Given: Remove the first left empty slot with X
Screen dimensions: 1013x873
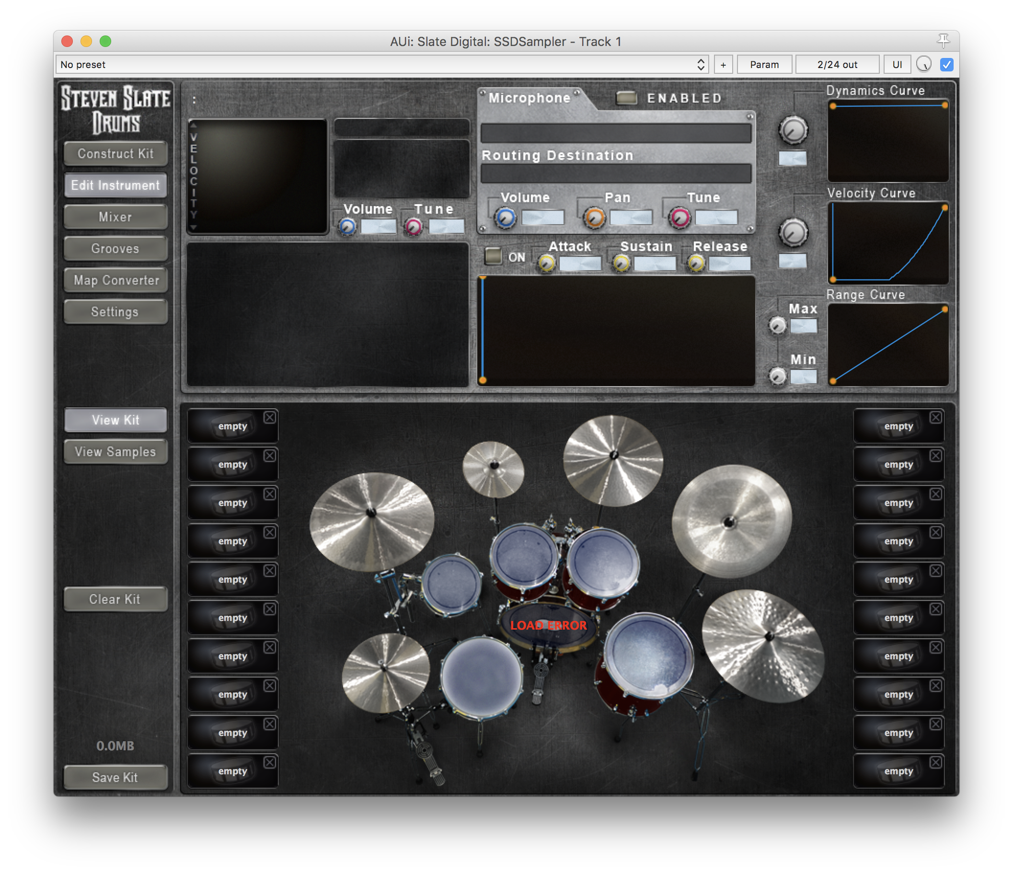Looking at the screenshot, I should point(269,417).
